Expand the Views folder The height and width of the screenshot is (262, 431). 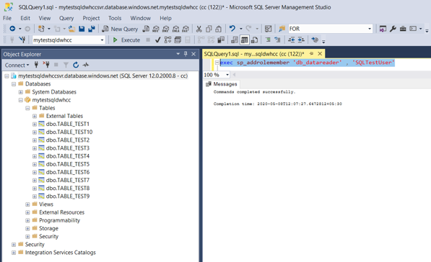coord(27,204)
